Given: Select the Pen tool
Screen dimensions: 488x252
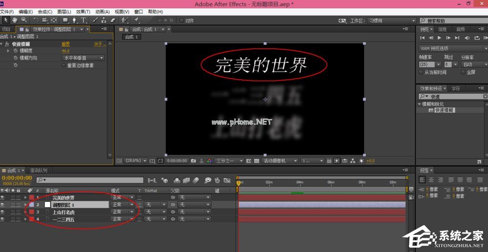Looking at the screenshot, I should pos(74,20).
